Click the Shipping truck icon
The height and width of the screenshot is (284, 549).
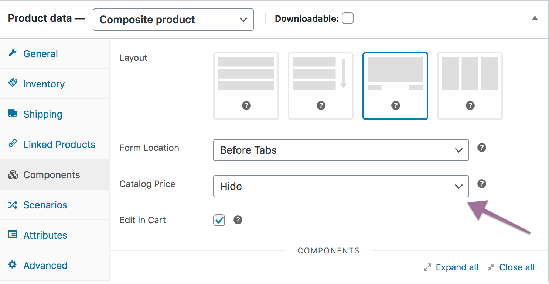pos(13,113)
